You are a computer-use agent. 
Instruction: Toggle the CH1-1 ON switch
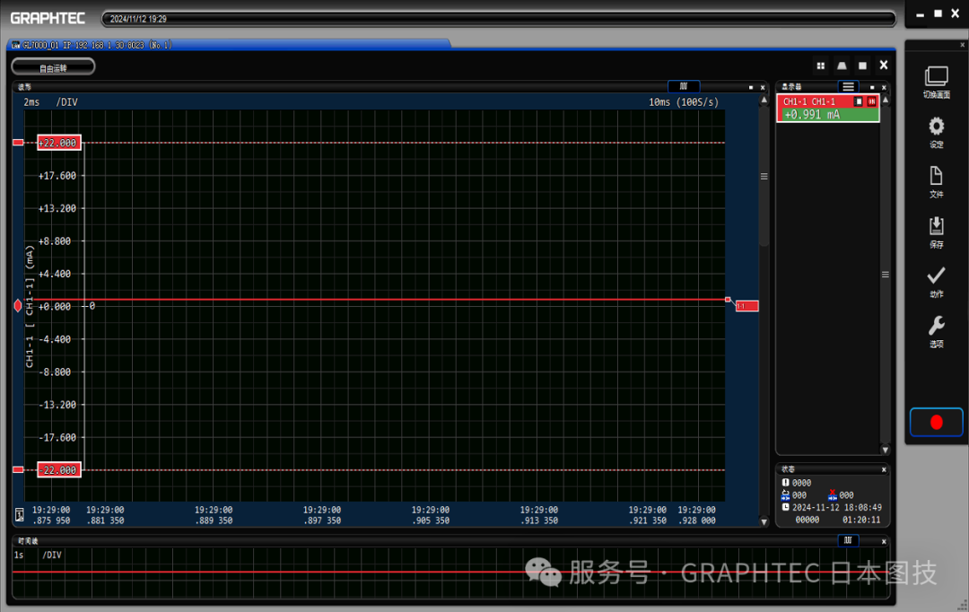pyautogui.click(x=871, y=102)
